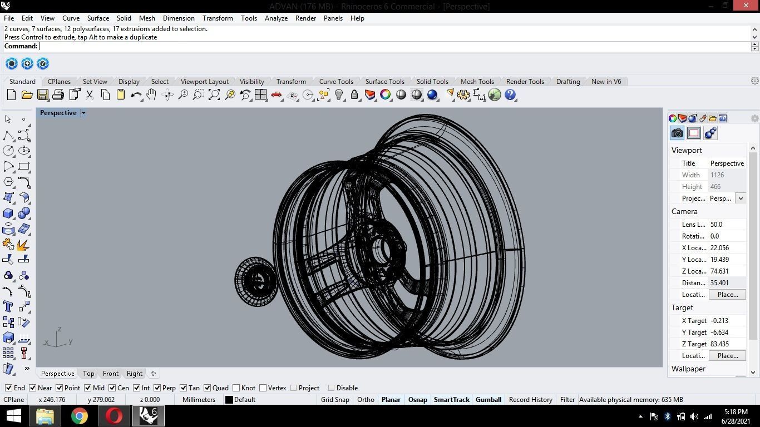Toggle Gumball in status bar
760x427 pixels.
488,400
